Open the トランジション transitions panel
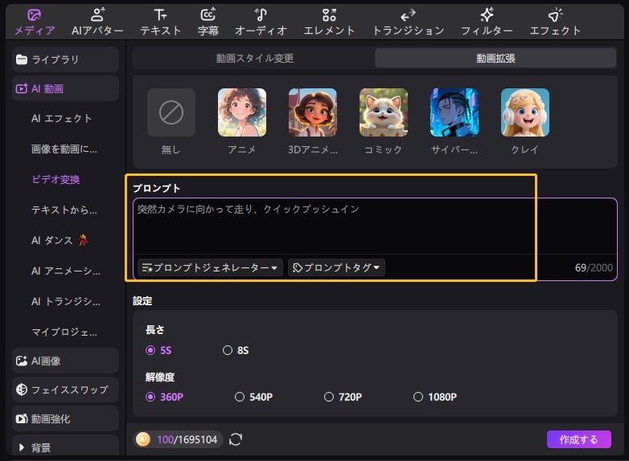Screen dimensions: 629x461 pyautogui.click(x=408, y=22)
